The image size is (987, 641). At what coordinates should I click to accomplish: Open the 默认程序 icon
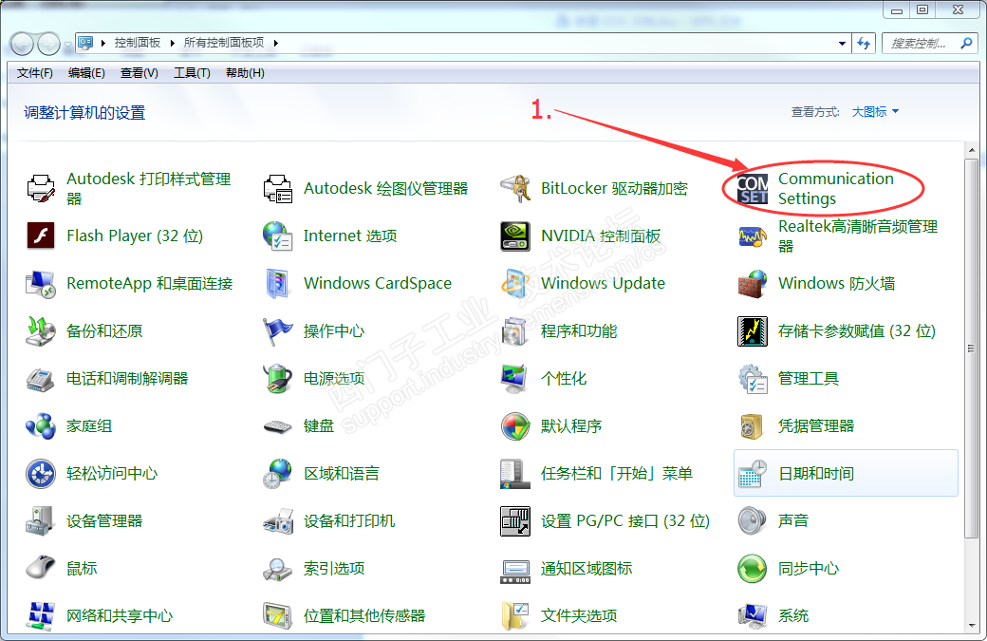(x=515, y=426)
